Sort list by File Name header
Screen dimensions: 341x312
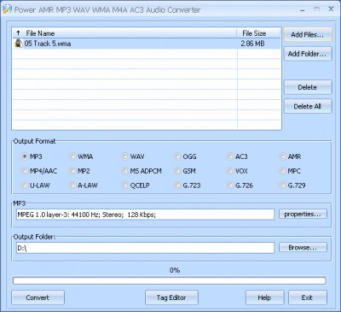click(40, 33)
